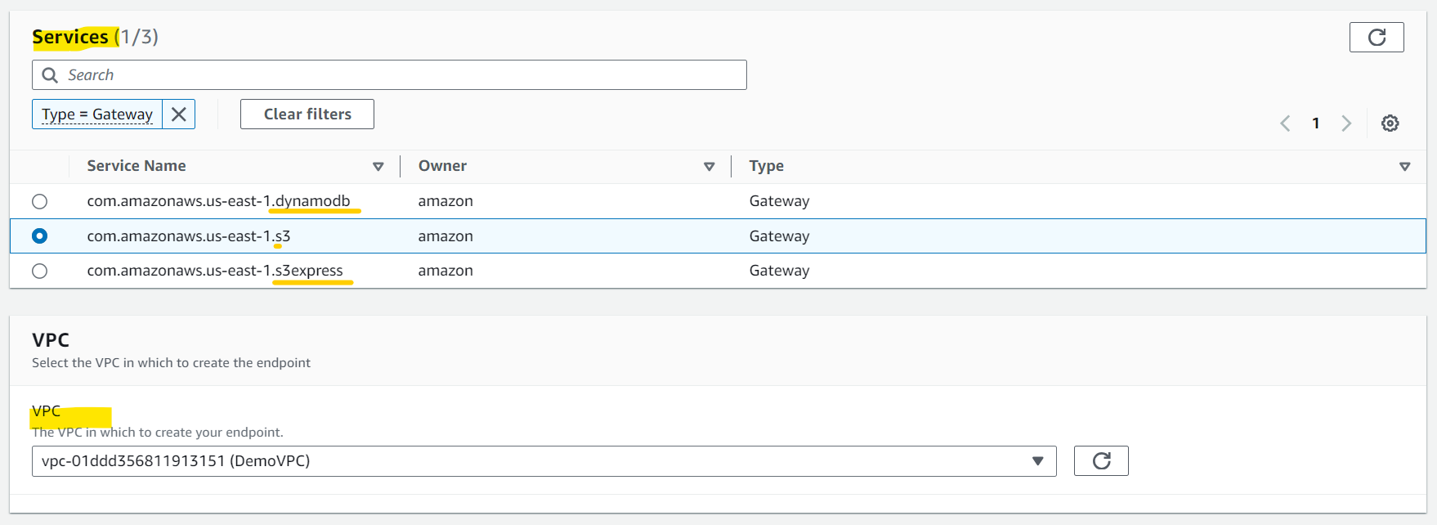The height and width of the screenshot is (525, 1437).
Task: Click the Type column header
Action: click(767, 166)
